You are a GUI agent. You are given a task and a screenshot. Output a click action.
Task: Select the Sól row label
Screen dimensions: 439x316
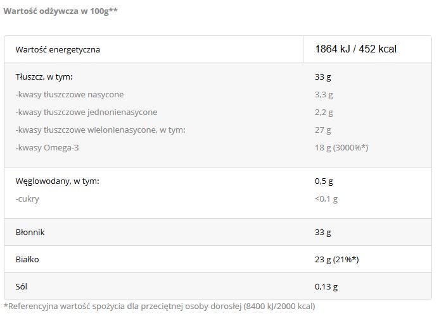pos(22,287)
